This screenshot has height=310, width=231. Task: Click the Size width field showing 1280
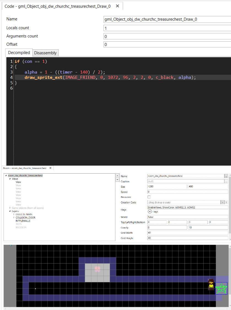(x=167, y=187)
